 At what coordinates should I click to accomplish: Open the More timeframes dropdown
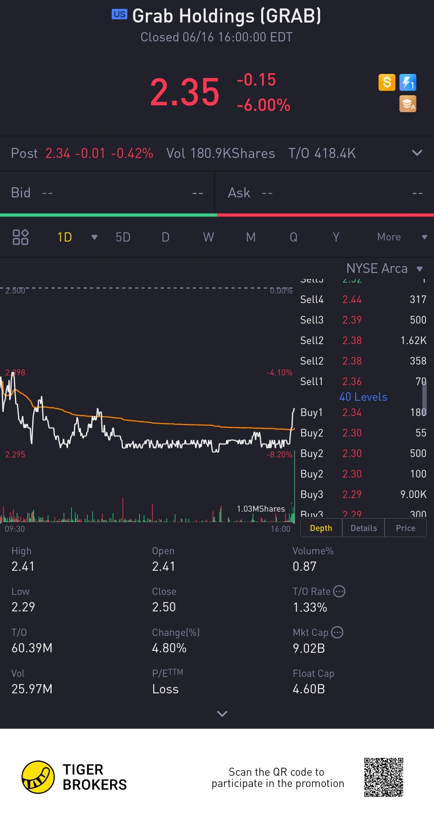402,237
